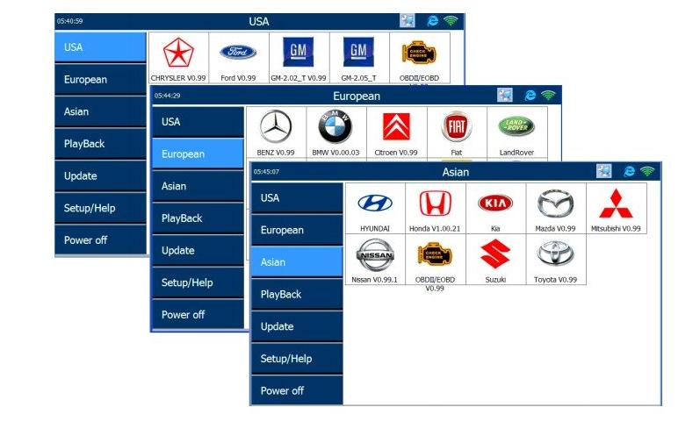Open Kia in Asian window

point(495,208)
